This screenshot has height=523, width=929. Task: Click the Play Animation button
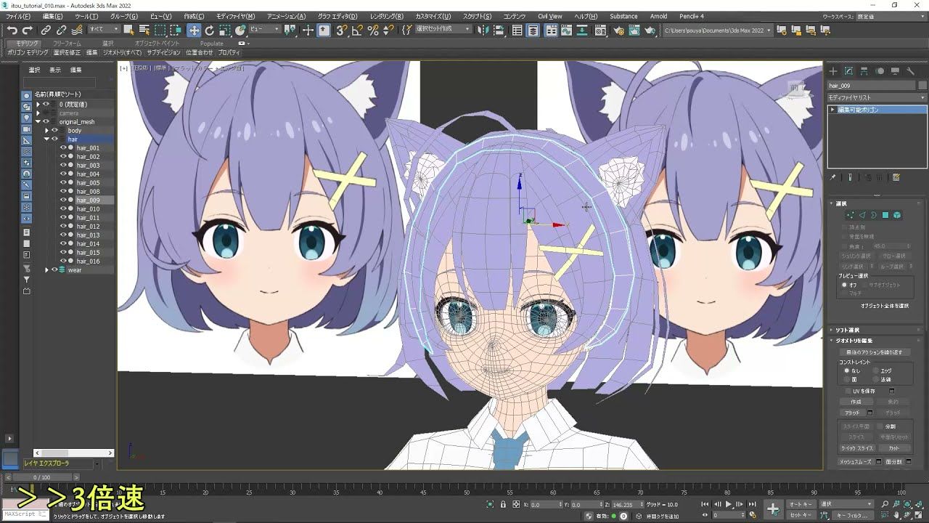tap(729, 504)
